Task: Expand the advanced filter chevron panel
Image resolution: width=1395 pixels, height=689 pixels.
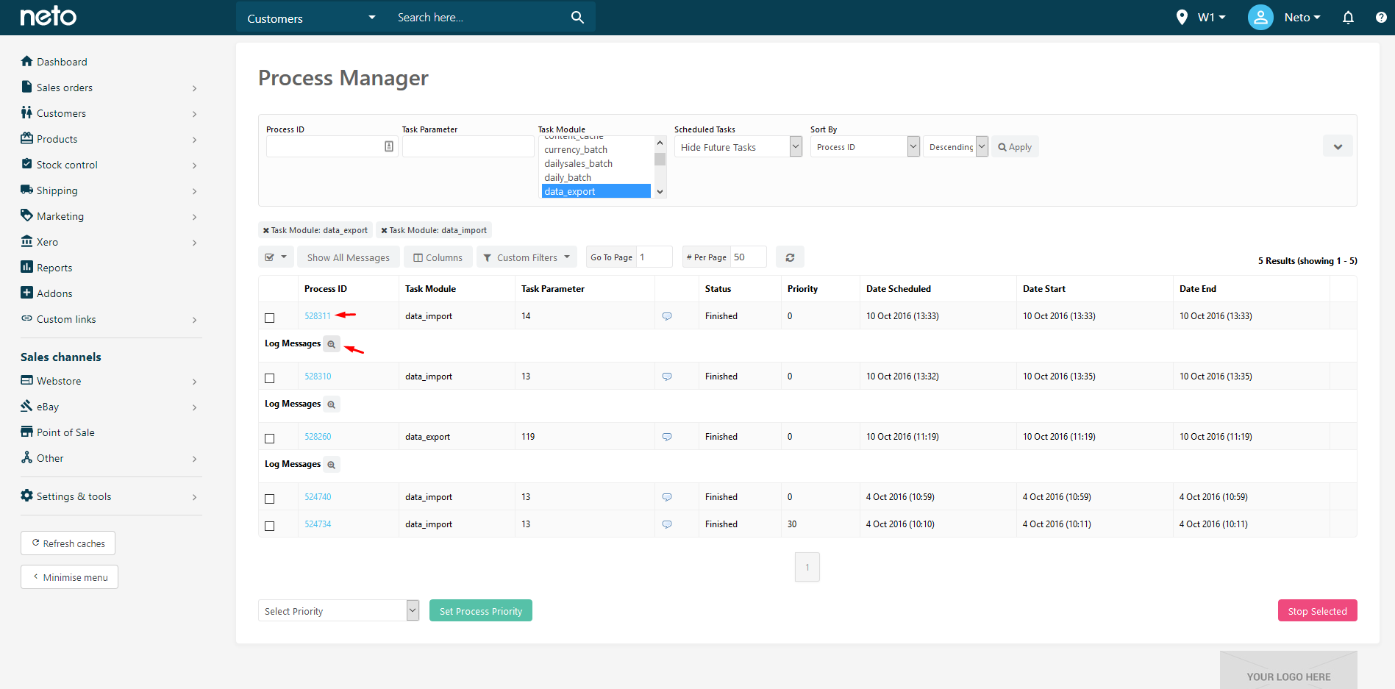Action: [x=1338, y=147]
